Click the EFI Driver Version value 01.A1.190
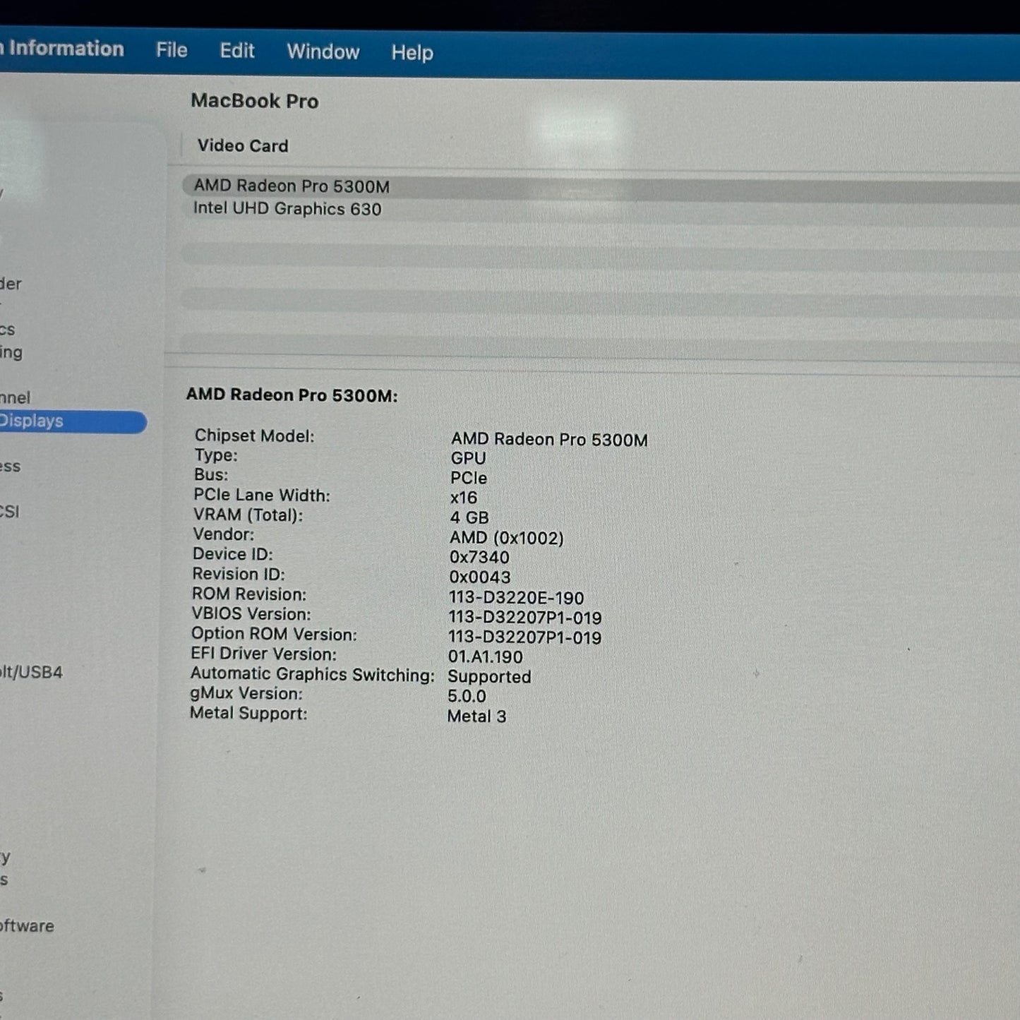The image size is (1020, 1020). (x=486, y=657)
